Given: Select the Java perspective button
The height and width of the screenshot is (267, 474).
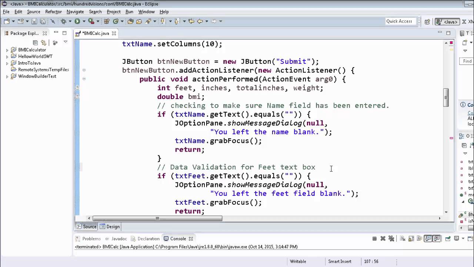Looking at the screenshot, I should (x=447, y=22).
